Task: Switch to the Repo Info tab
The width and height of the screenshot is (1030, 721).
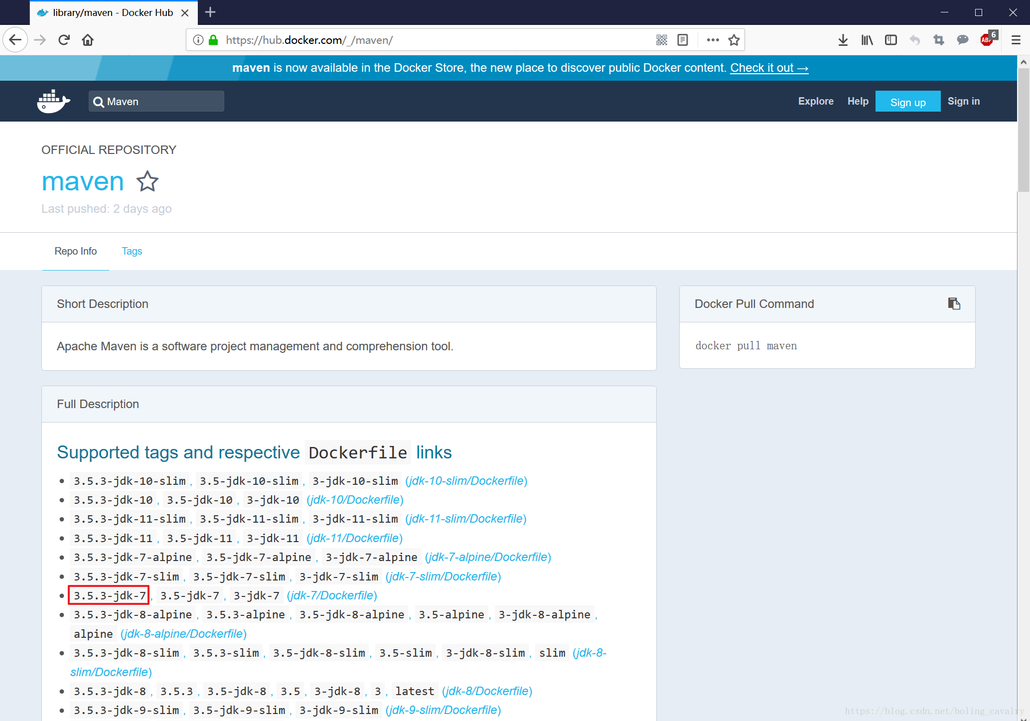Action: tap(76, 251)
